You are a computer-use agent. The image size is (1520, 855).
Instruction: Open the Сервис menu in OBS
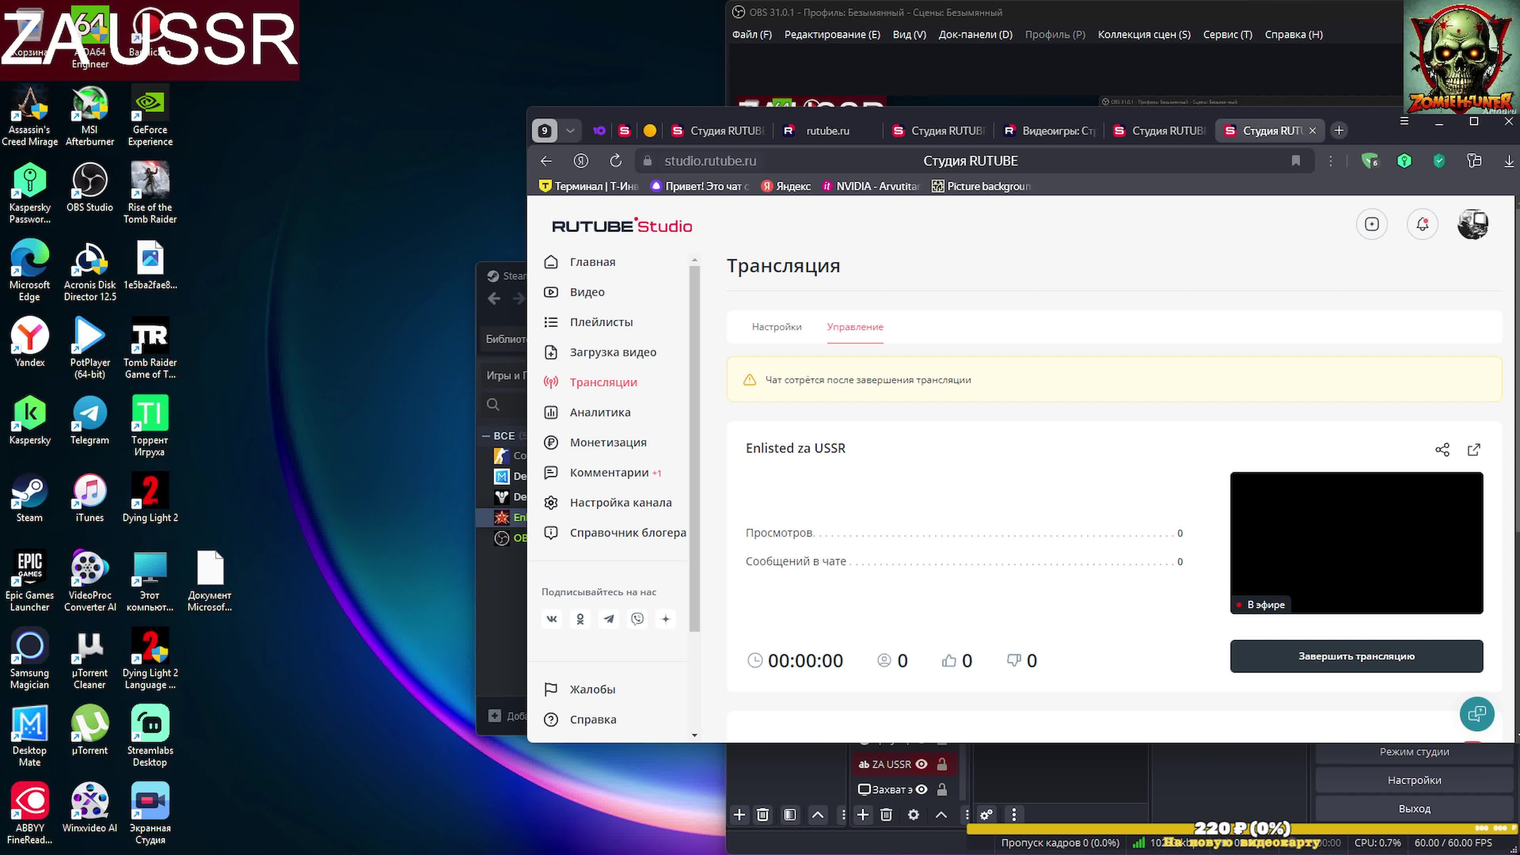tap(1227, 35)
